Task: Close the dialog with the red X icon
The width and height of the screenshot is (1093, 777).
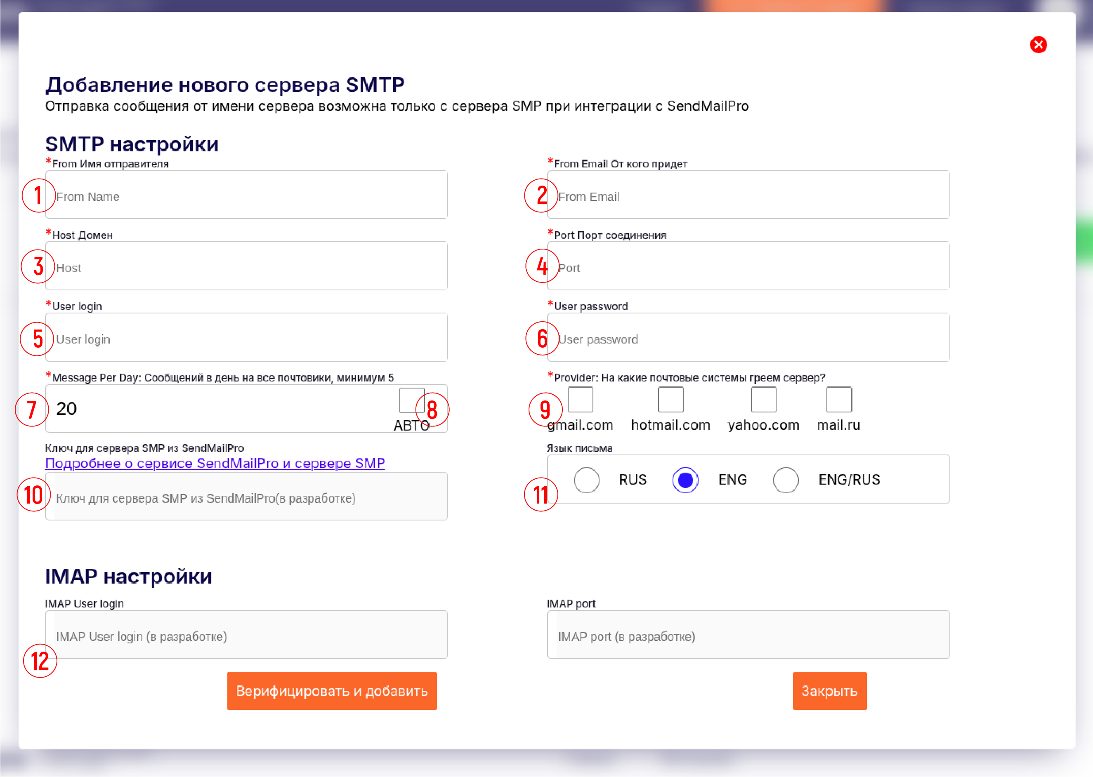Action: click(1038, 45)
